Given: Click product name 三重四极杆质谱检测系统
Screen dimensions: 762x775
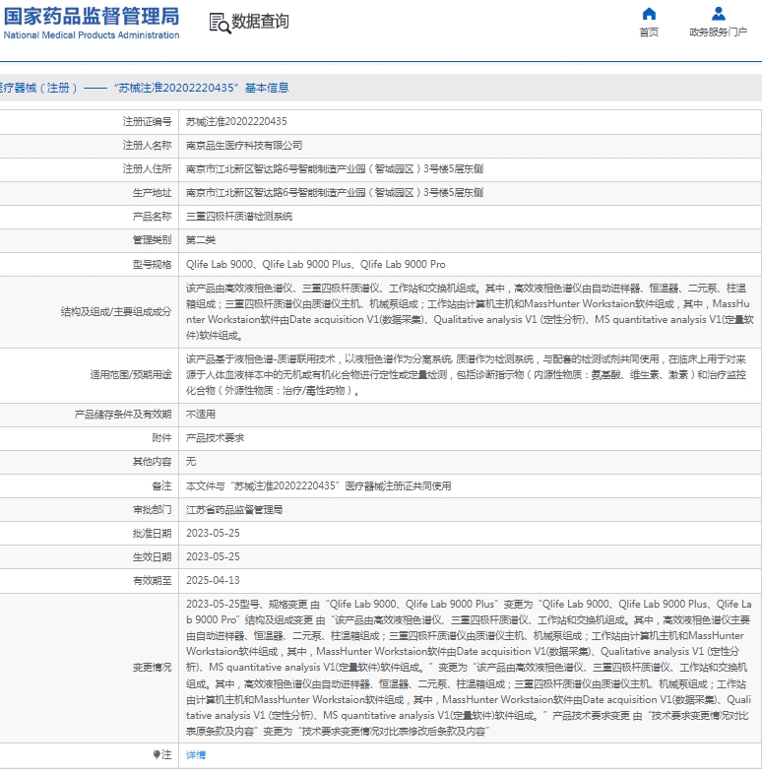Looking at the screenshot, I should point(239,217).
